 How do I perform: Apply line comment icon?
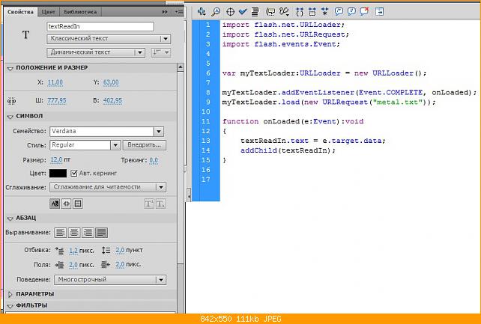[x=351, y=12]
